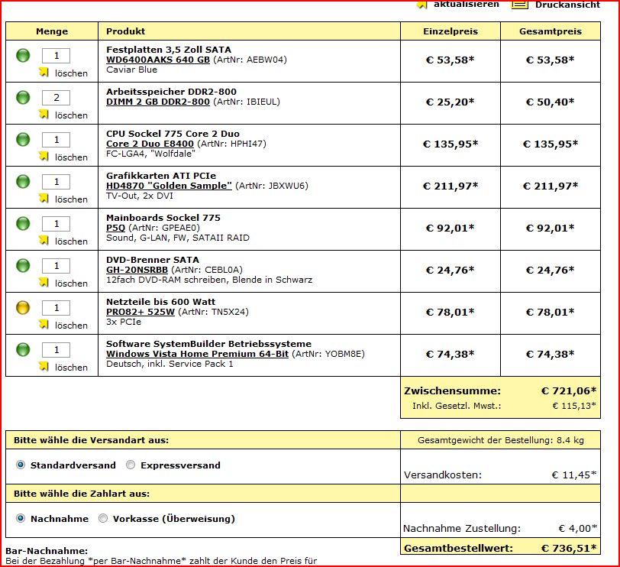The width and height of the screenshot is (620, 567).
Task: Click delete arrow icon in HD4870 row
Action: point(44,198)
